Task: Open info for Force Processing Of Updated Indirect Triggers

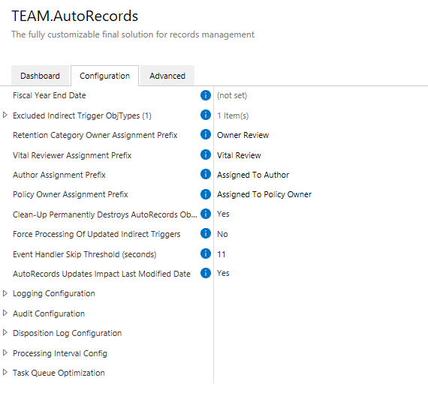Action: click(206, 233)
